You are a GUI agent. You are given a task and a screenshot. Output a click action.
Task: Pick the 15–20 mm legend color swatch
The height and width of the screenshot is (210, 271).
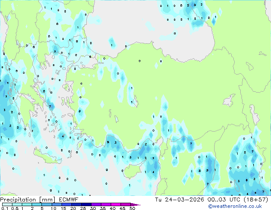(67, 204)
